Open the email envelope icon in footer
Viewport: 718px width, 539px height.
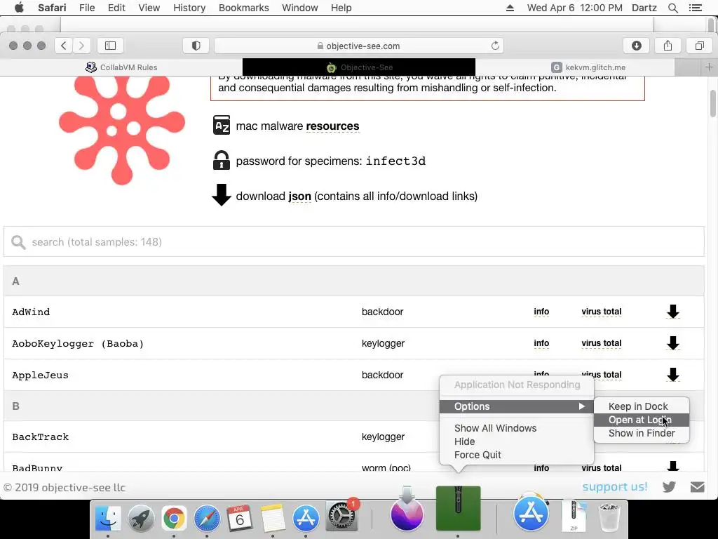coord(698,487)
